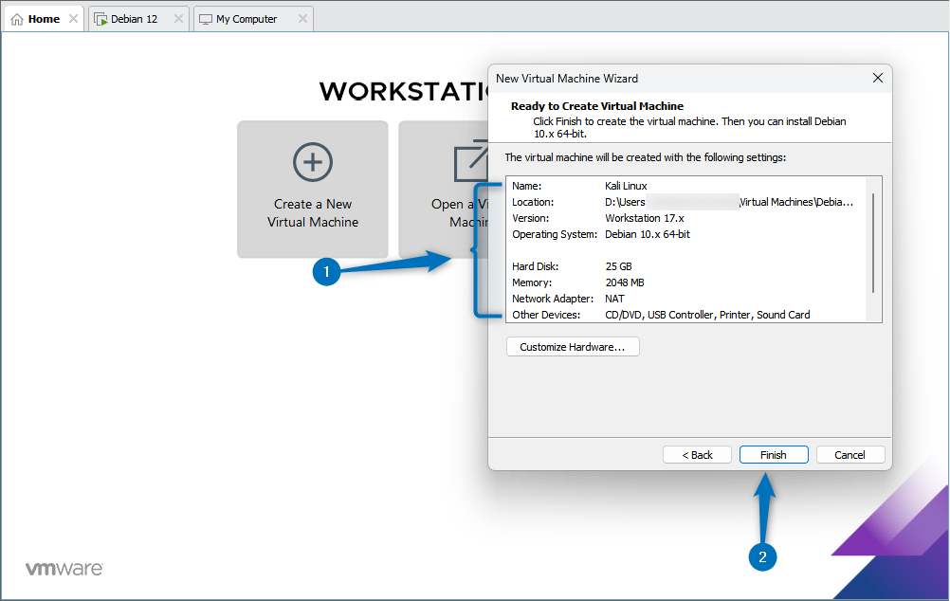Click Cancel to abort the wizard

(850, 454)
